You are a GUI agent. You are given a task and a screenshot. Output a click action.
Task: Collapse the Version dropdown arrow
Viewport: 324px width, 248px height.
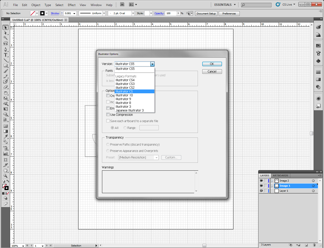(152, 64)
